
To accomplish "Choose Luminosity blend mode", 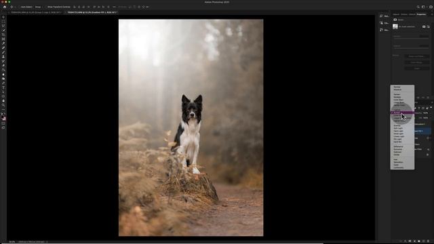I will 402,167.
